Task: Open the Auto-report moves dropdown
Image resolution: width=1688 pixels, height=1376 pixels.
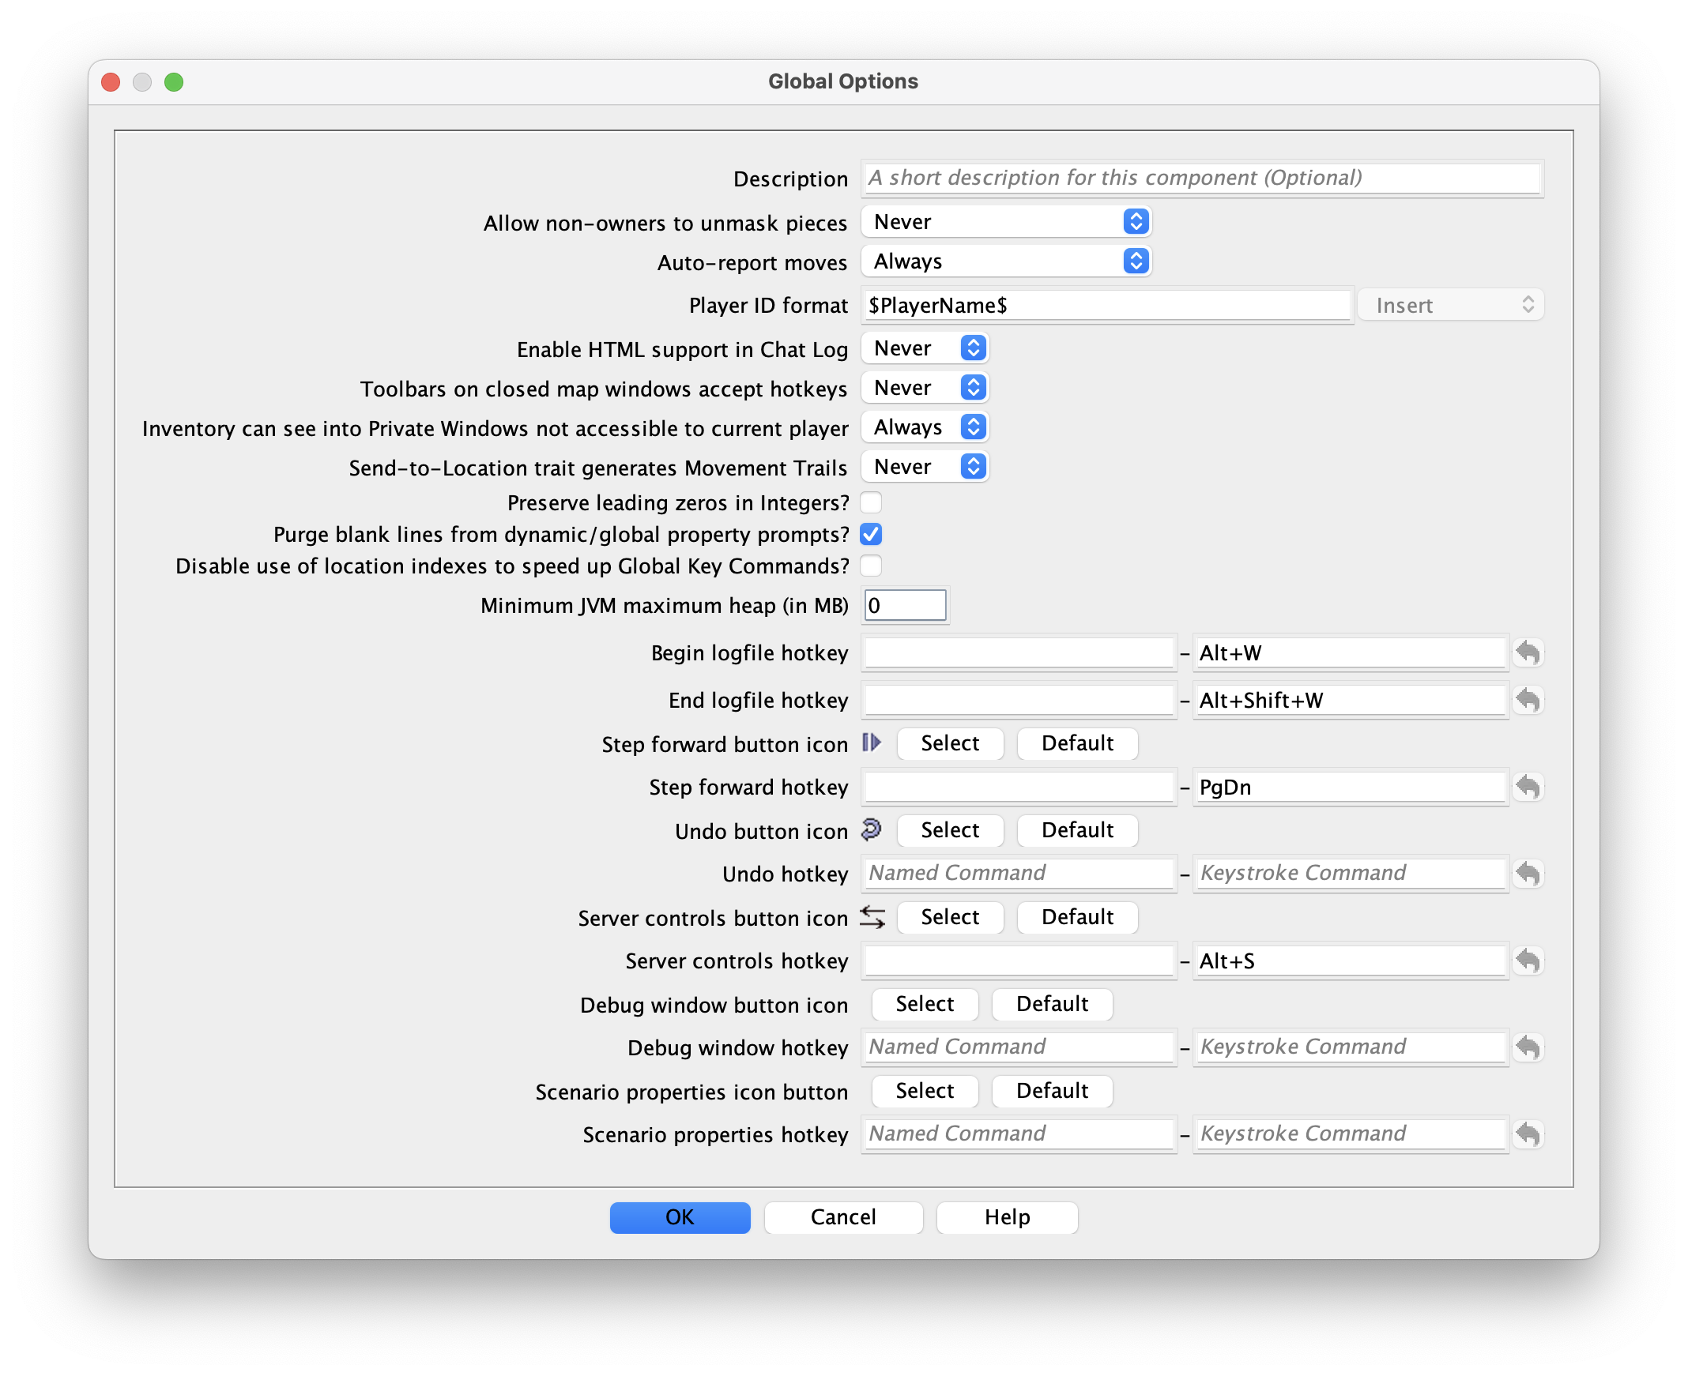Action: click(1005, 261)
